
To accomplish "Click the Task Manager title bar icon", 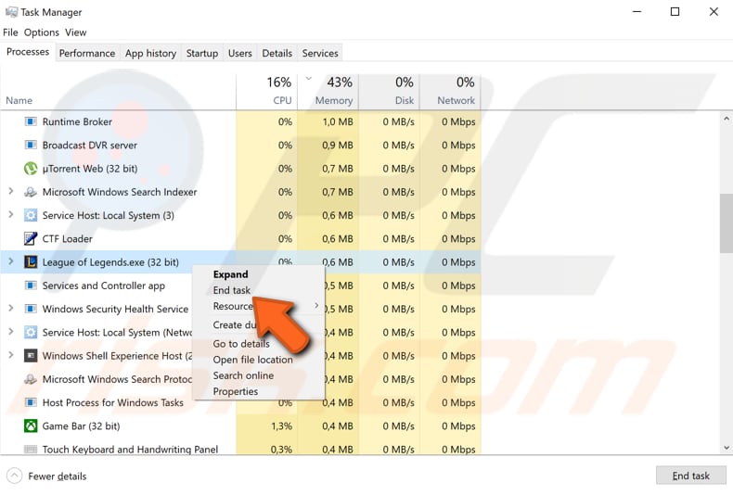I will pos(11,12).
